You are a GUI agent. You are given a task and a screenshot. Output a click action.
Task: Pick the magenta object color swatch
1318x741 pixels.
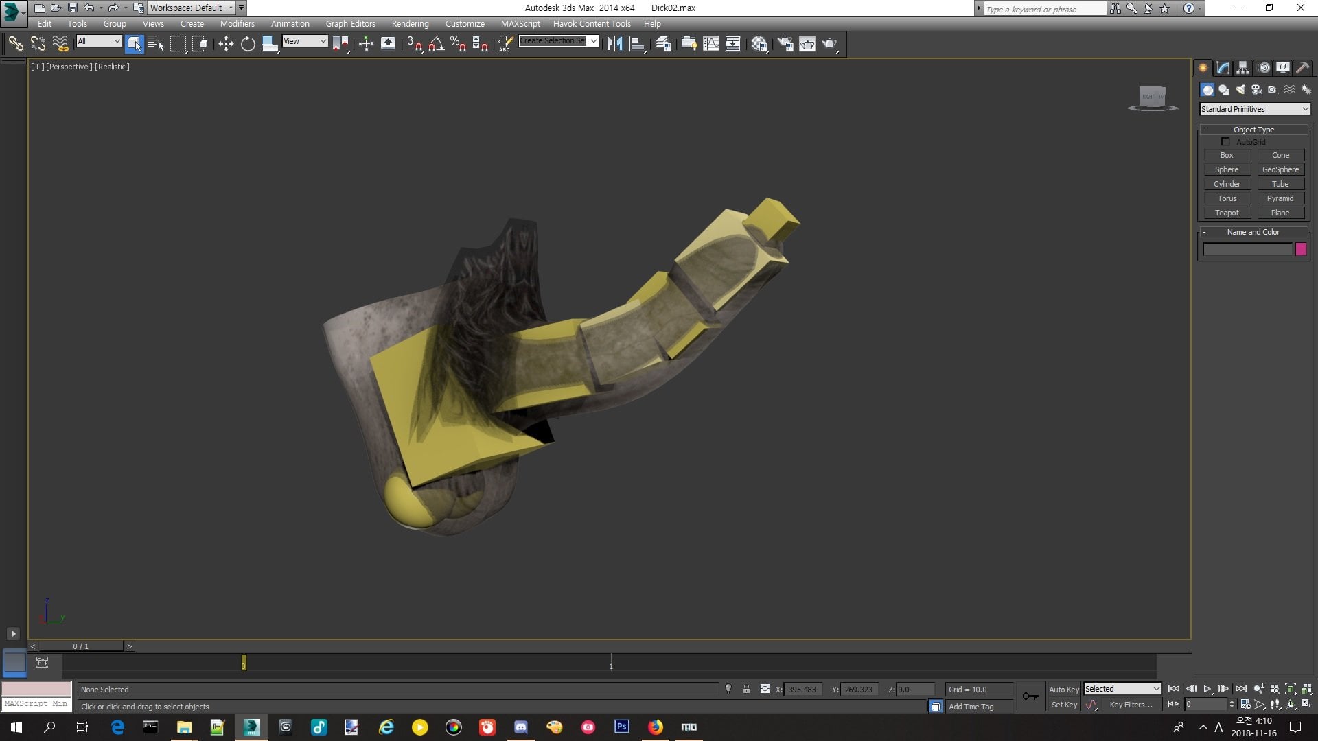[x=1301, y=250]
